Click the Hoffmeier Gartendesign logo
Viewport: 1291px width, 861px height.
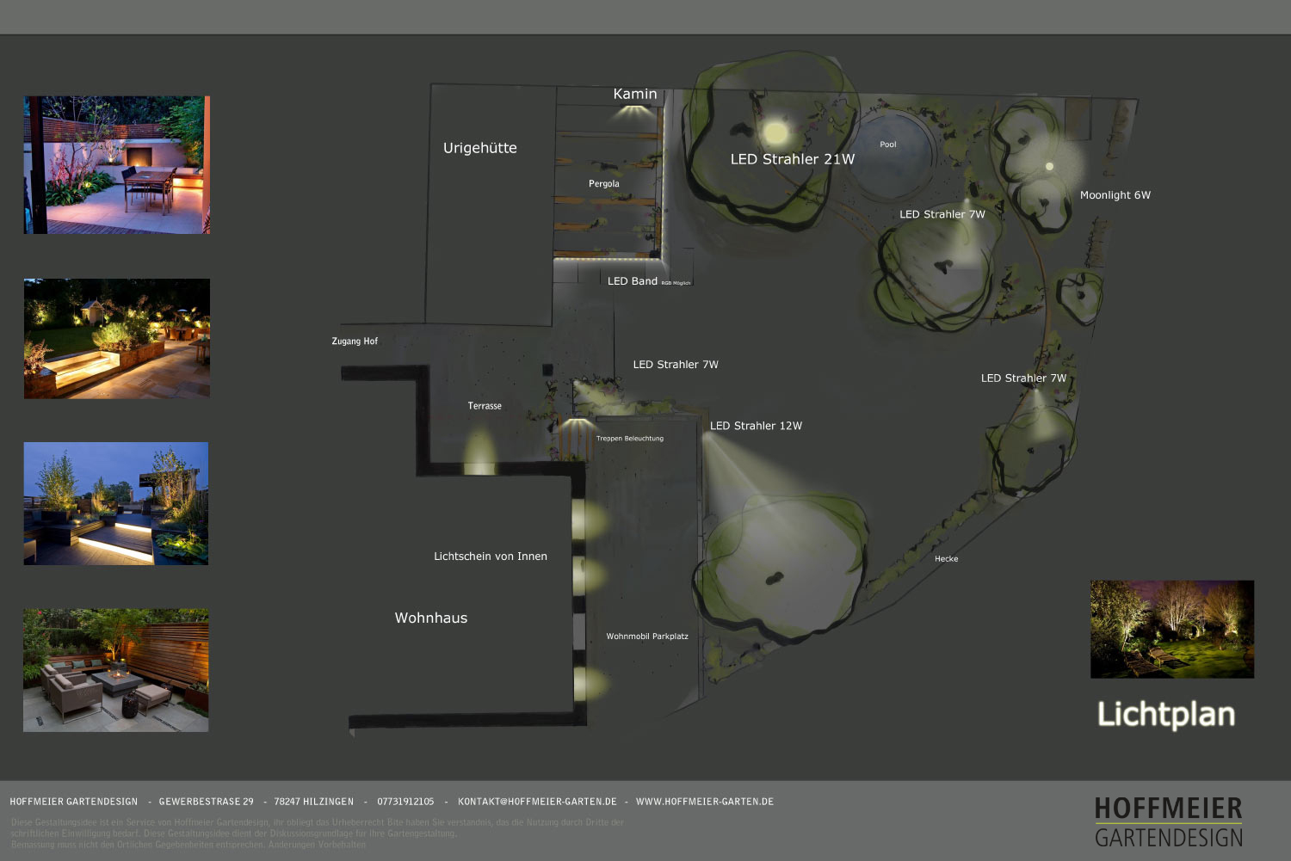coord(1168,822)
